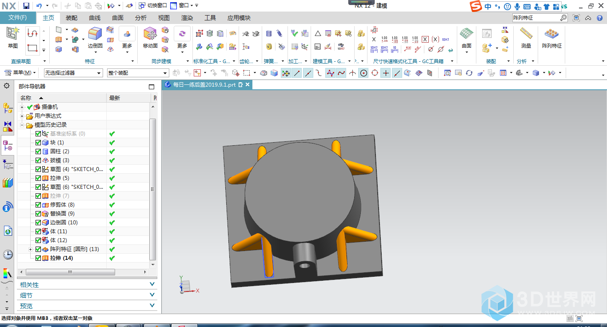The image size is (607, 327).
Task: Switch to the 渲染 ribbon tab
Action: point(187,18)
